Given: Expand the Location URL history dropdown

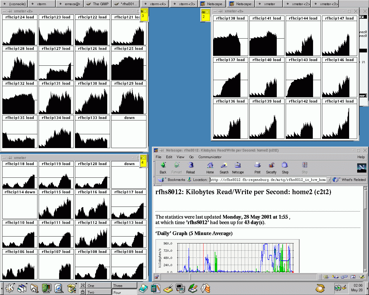Looking at the screenshot, I should 329,180.
